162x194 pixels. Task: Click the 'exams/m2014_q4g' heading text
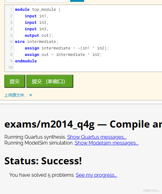(49, 124)
